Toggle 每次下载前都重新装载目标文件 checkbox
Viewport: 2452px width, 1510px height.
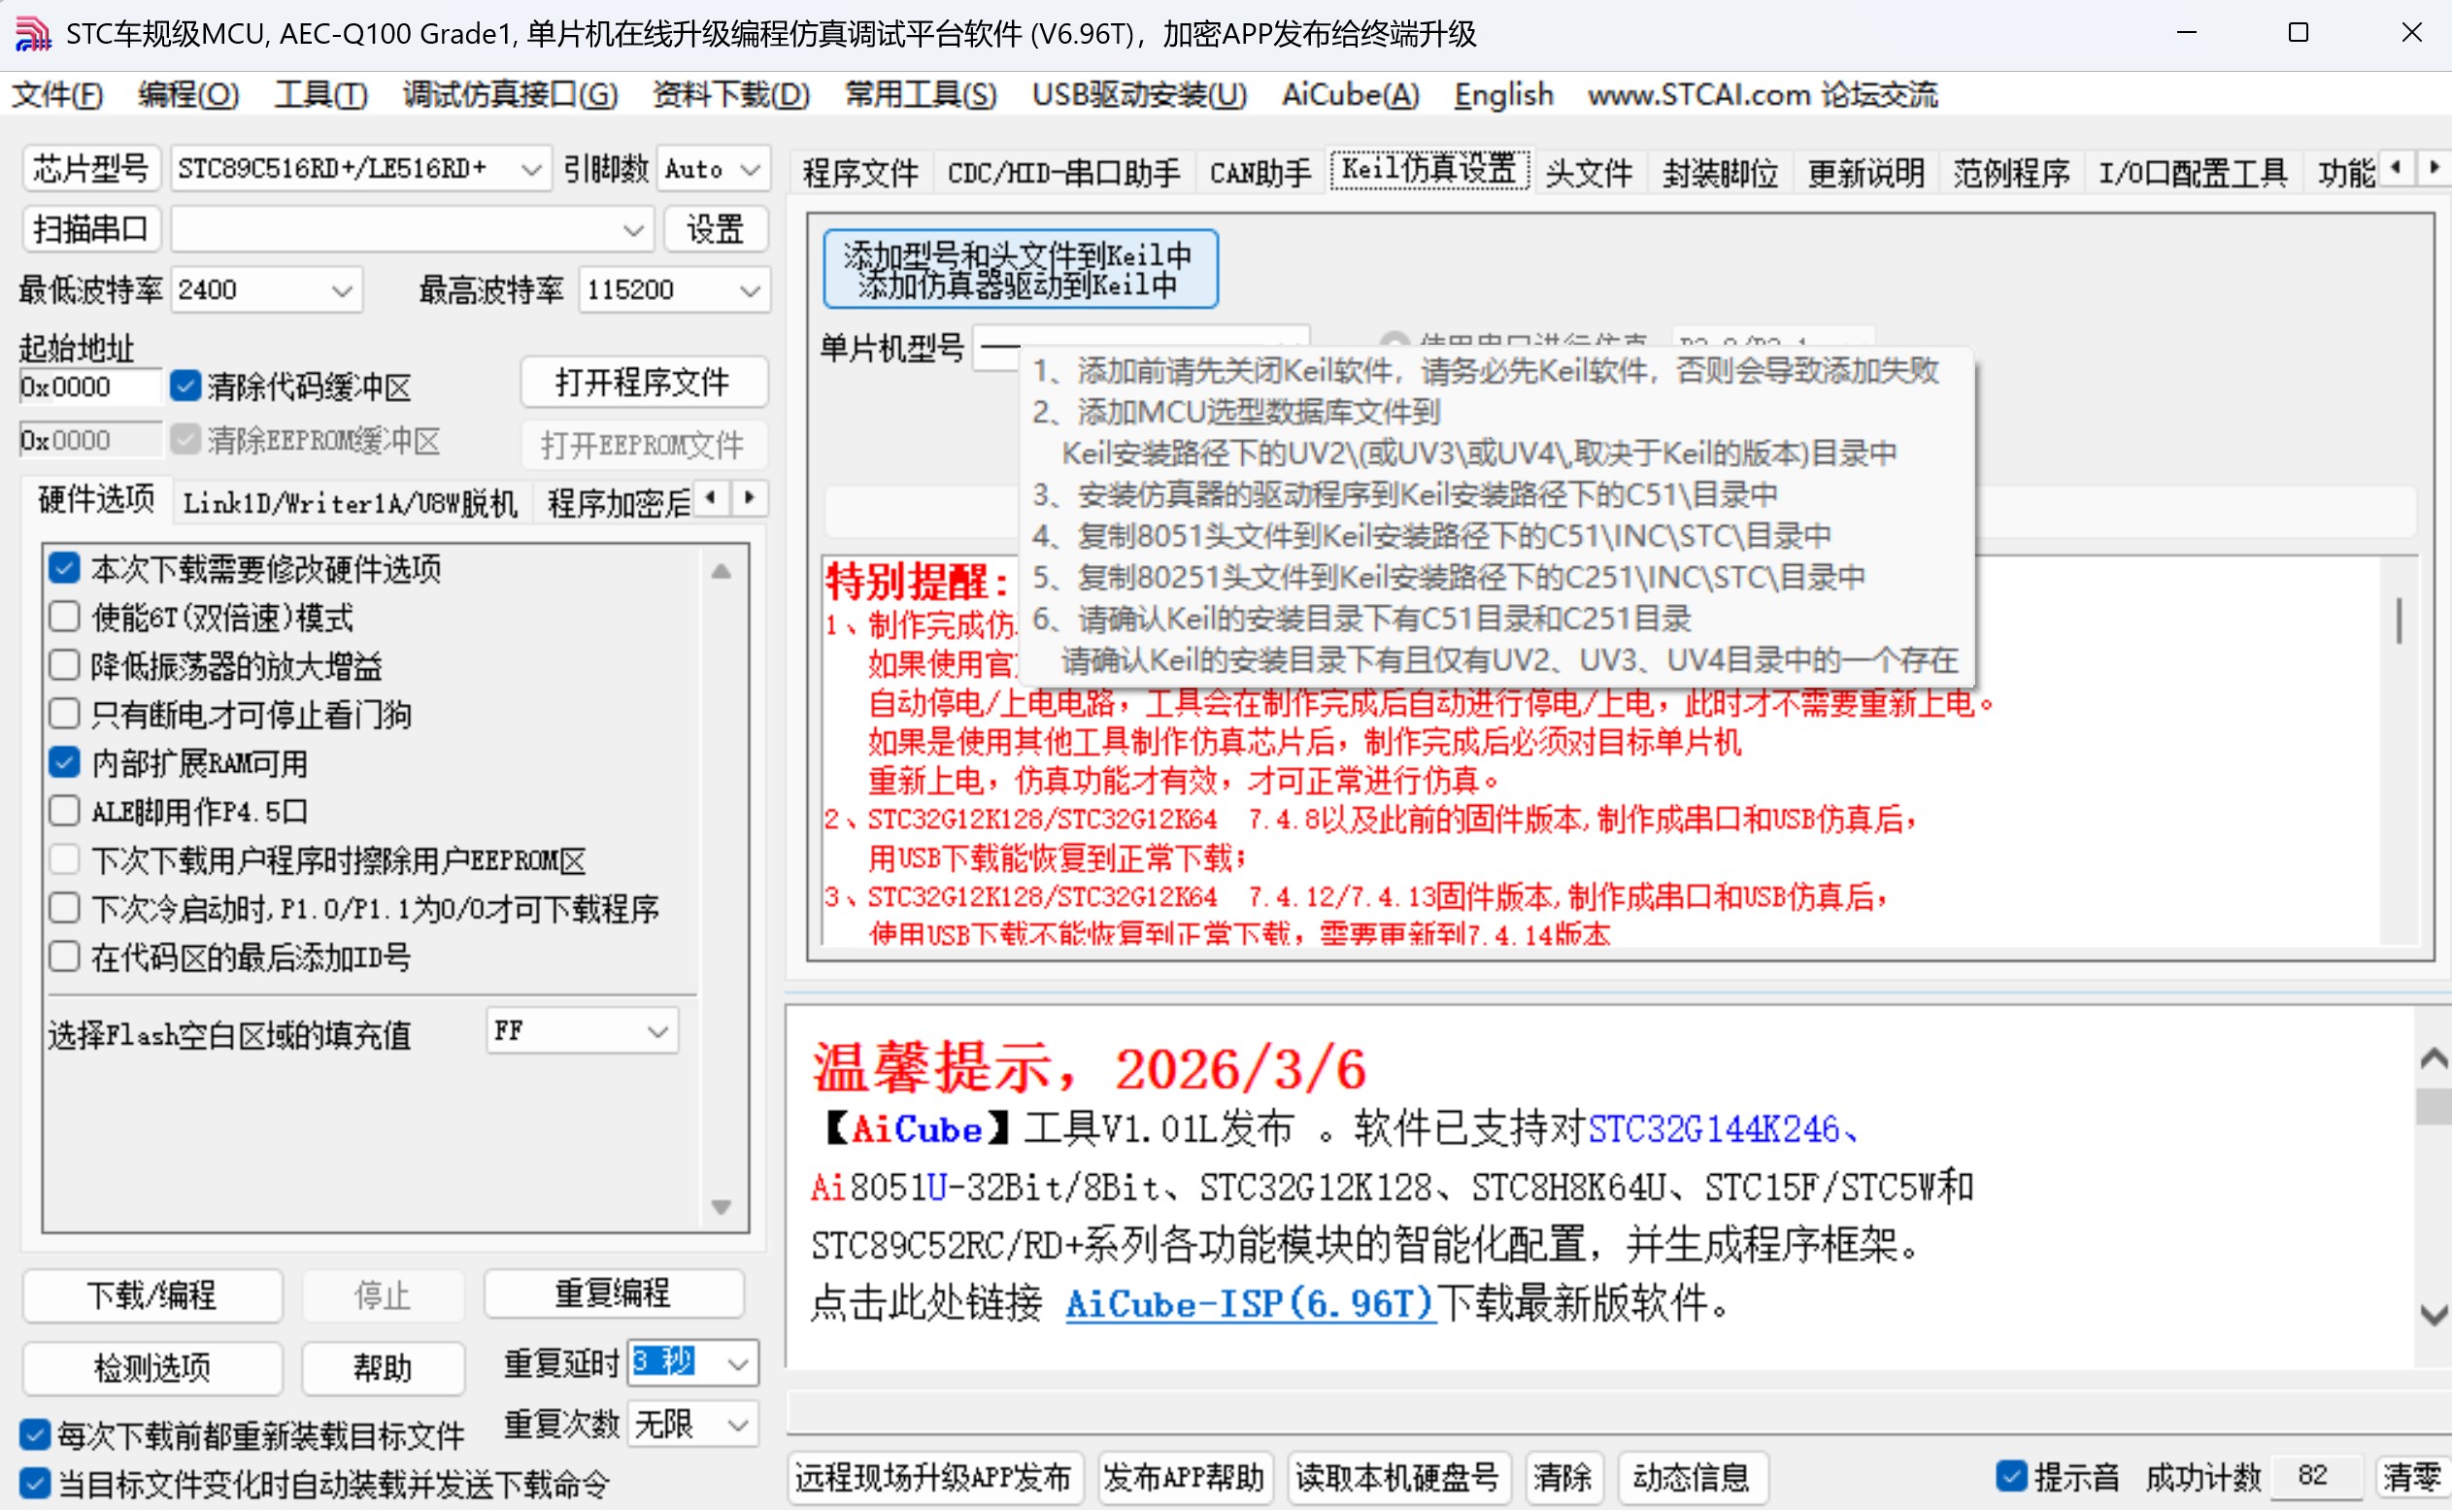(x=35, y=1435)
